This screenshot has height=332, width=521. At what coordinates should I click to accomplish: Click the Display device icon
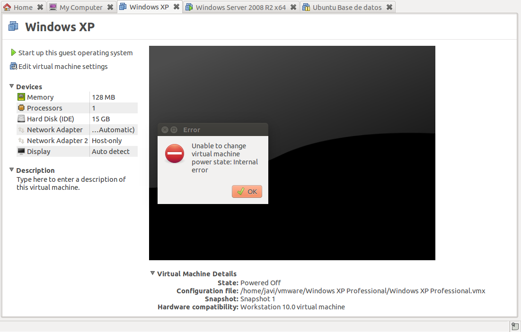[21, 151]
